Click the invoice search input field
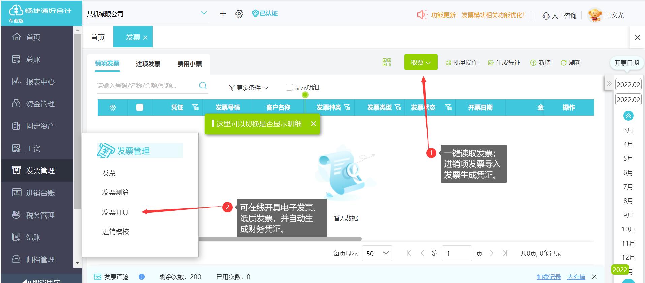This screenshot has height=283, width=645. (147, 86)
